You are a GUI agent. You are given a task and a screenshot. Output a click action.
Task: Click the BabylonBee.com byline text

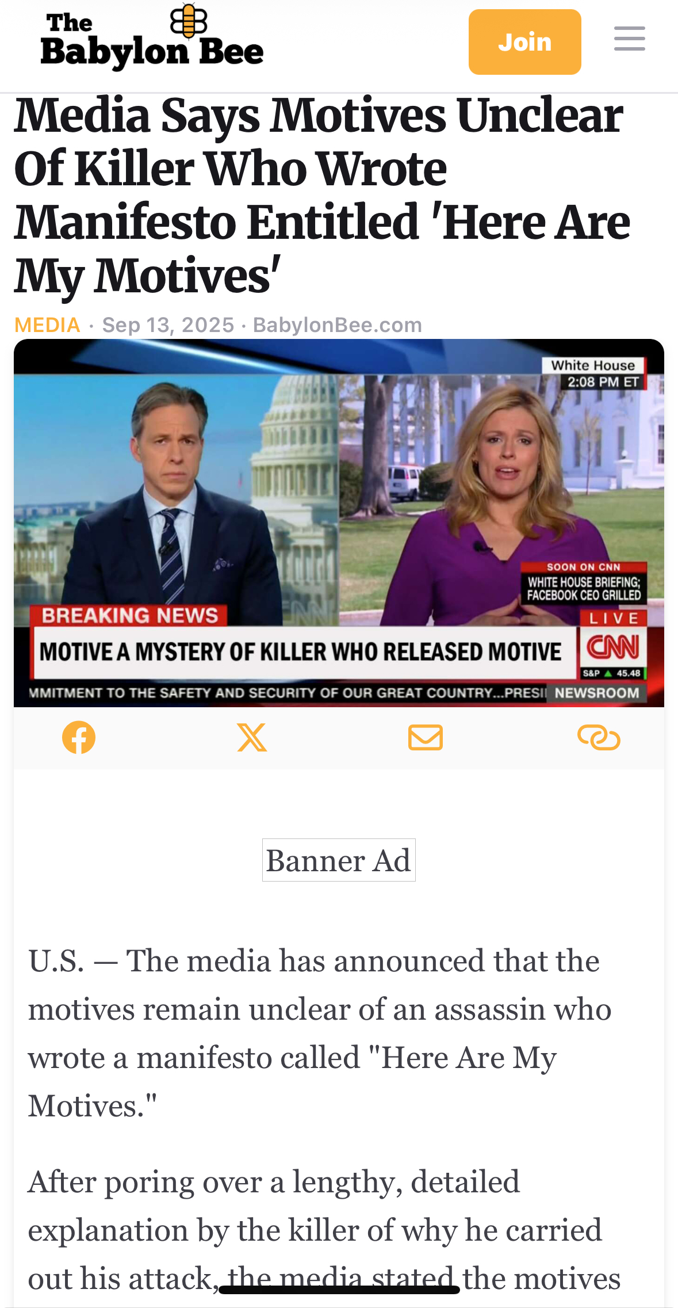pyautogui.click(x=338, y=325)
